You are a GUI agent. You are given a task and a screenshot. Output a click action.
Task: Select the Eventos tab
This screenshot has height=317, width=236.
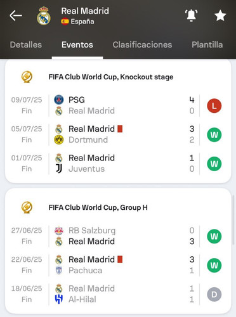coord(77,44)
